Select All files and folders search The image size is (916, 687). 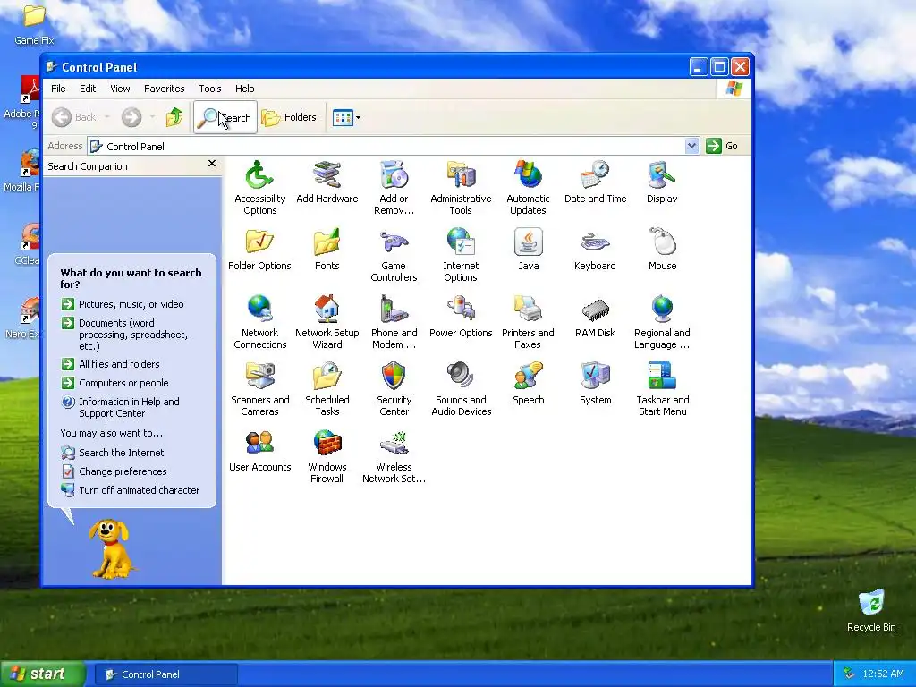coord(110,364)
